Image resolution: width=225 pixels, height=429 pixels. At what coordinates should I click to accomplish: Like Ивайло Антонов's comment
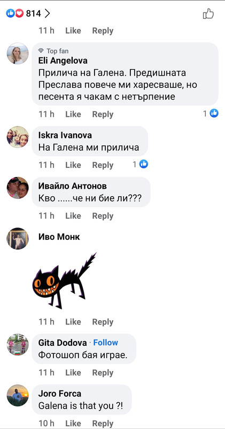73,216
